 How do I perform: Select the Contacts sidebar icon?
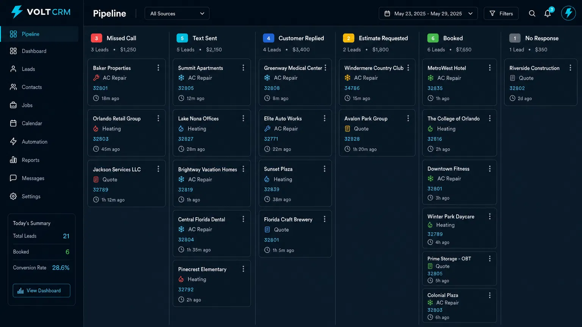click(13, 87)
